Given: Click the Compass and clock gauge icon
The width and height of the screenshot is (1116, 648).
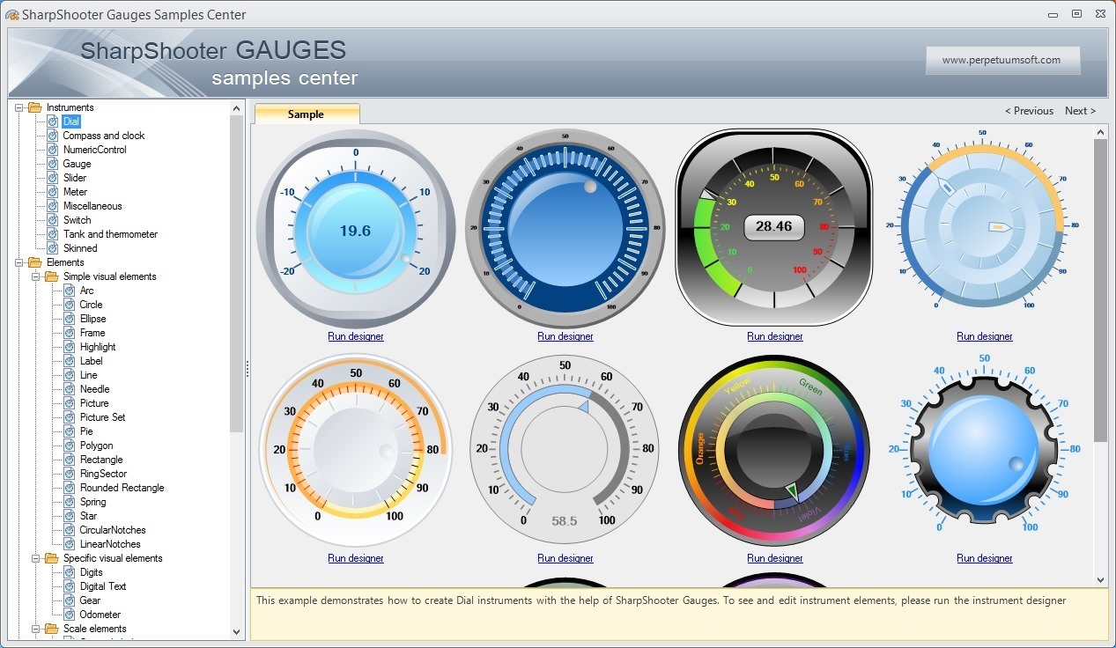Looking at the screenshot, I should tap(53, 135).
